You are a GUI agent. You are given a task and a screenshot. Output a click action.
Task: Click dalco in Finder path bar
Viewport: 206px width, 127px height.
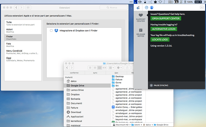tap(147, 125)
